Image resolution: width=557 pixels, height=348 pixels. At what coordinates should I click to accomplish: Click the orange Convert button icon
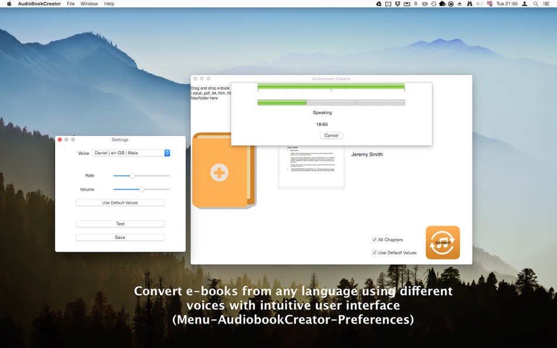443,243
